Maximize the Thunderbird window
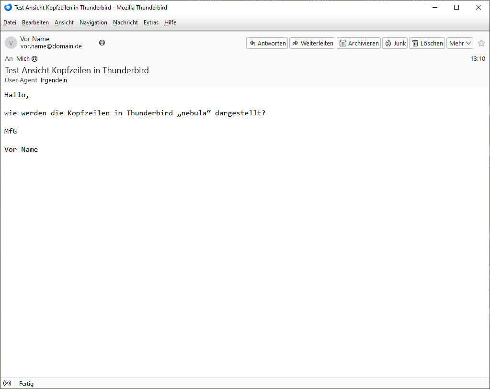 point(456,7)
